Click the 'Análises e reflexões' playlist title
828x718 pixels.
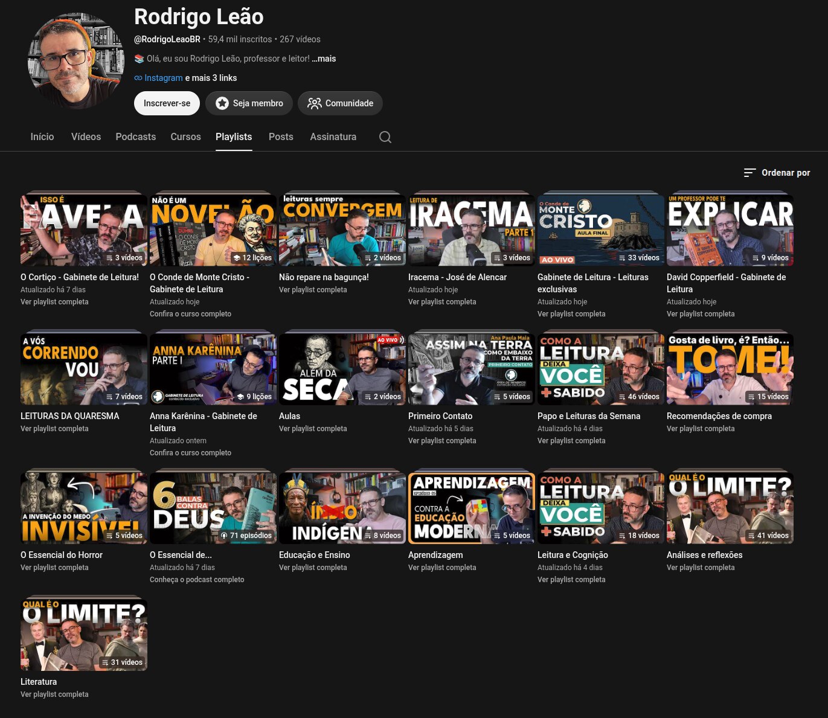(705, 555)
